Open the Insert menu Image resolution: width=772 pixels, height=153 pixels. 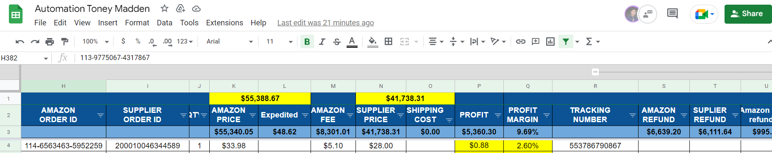(x=108, y=23)
